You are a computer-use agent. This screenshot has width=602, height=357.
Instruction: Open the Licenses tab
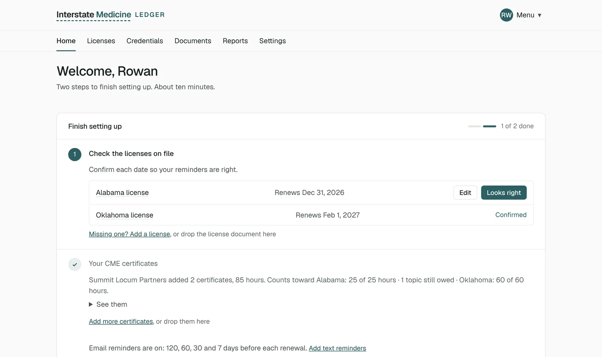(101, 41)
